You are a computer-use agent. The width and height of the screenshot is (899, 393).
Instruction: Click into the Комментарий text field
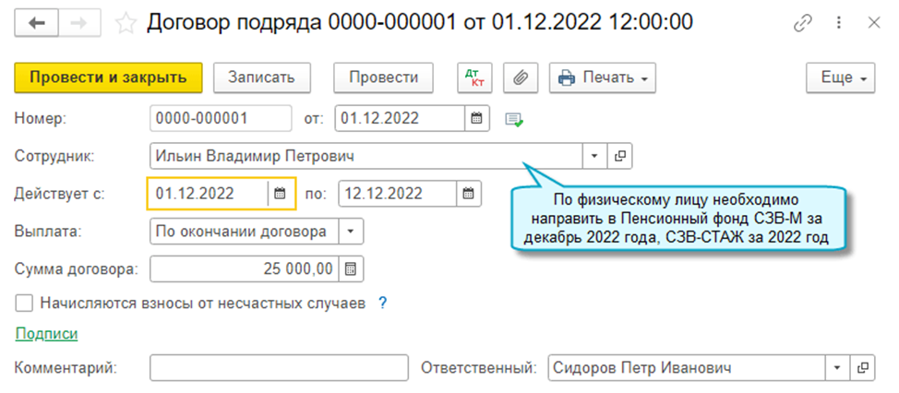click(x=279, y=368)
